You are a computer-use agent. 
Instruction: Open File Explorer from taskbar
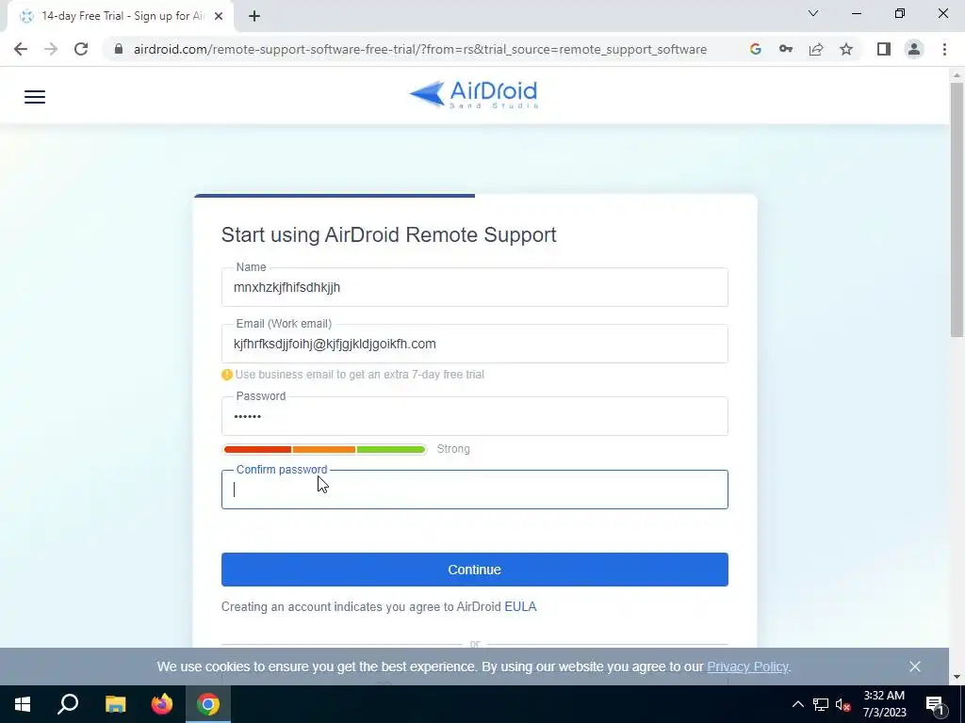point(115,704)
